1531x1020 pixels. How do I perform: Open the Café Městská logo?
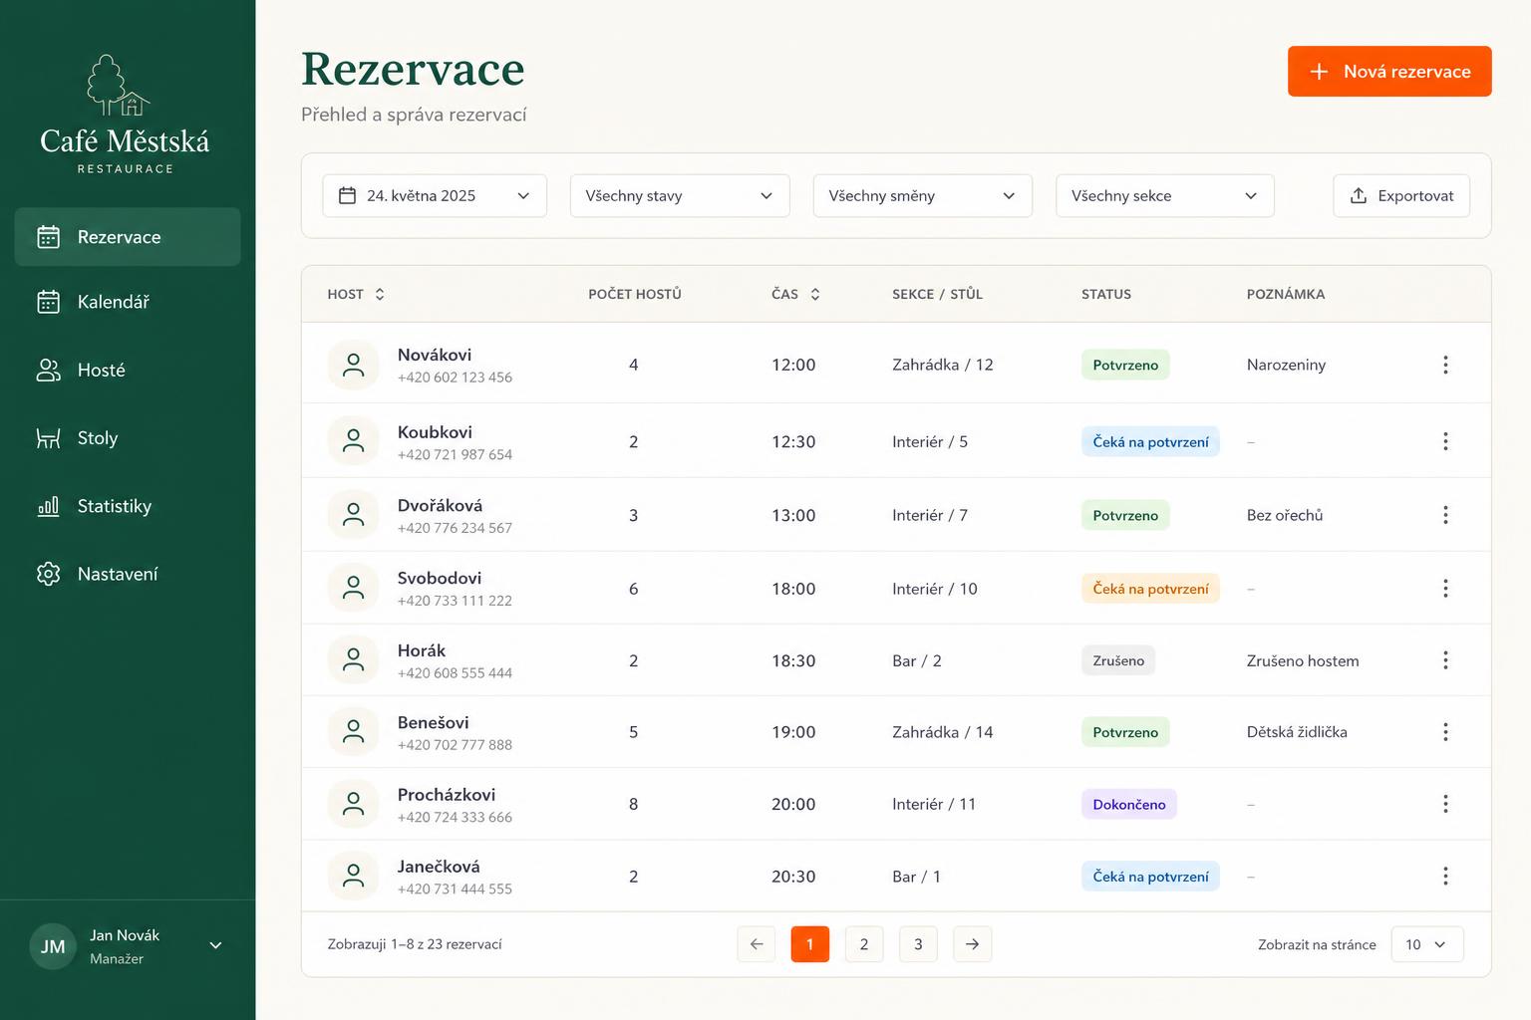pos(125,114)
